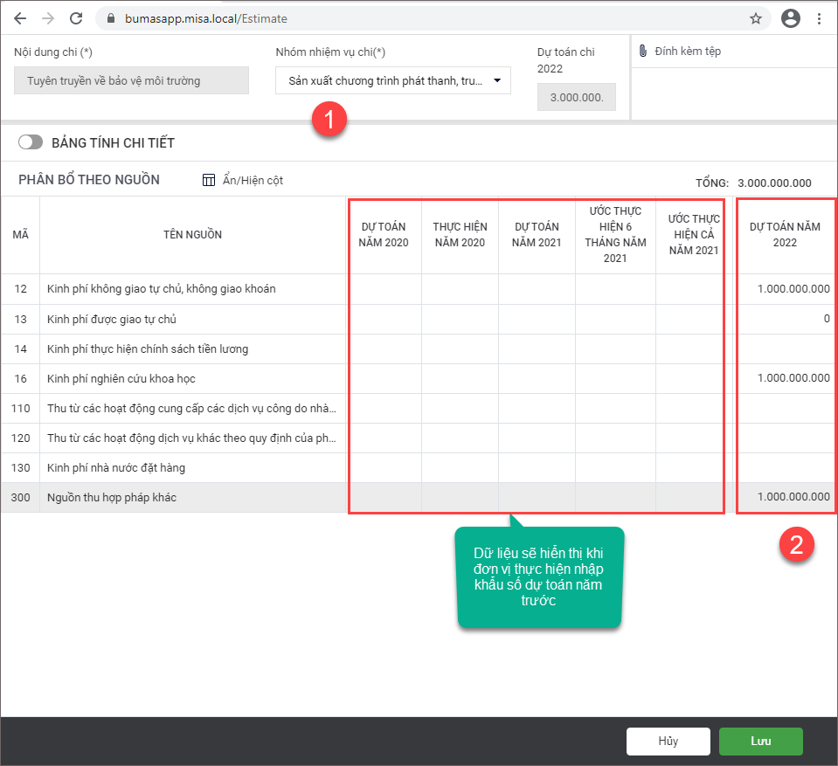This screenshot has width=838, height=766.
Task: Click the paperclip attach file icon
Action: coord(643,52)
